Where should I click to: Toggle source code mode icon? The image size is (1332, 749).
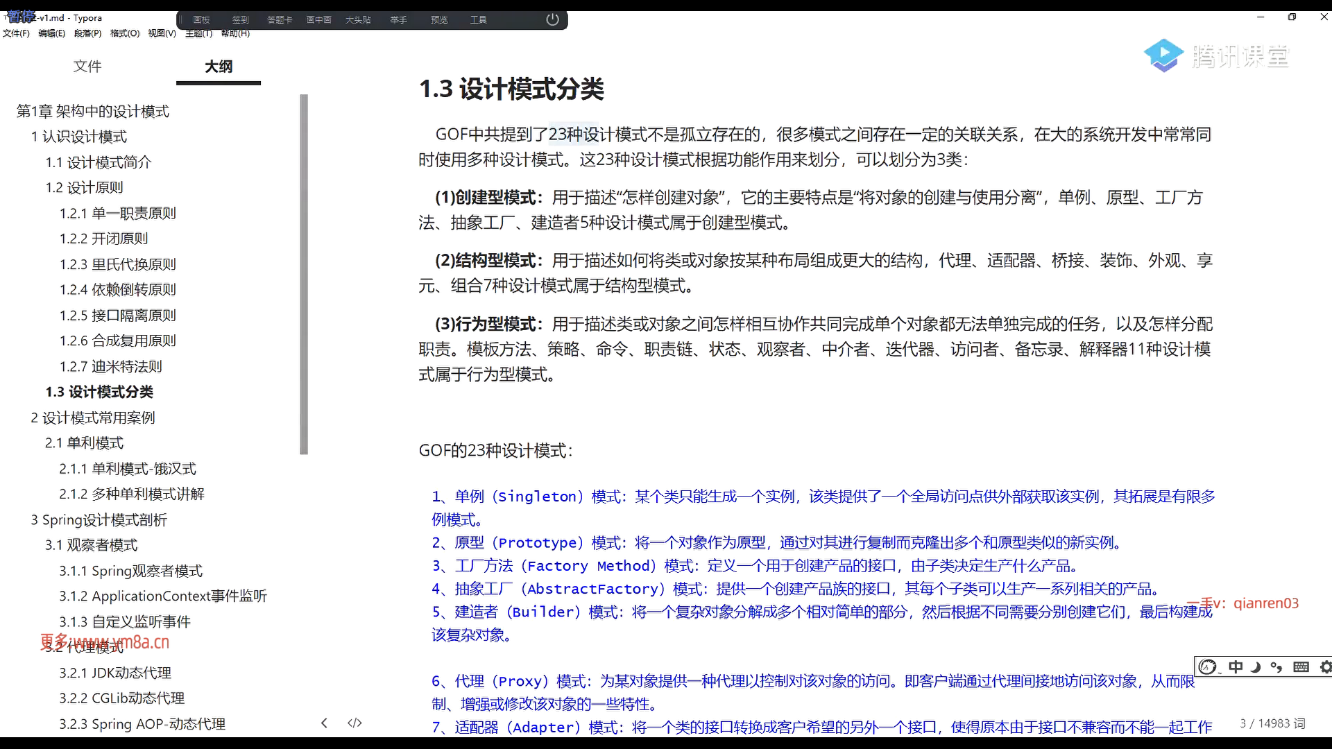(x=355, y=723)
